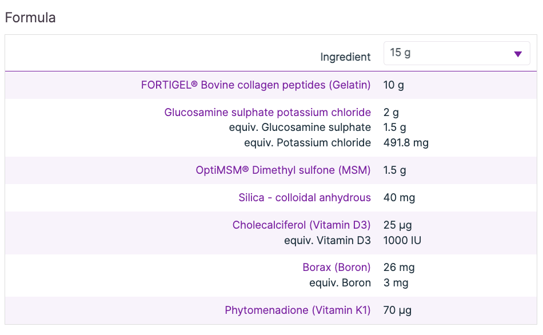Open OptiMSM Dimethyl sulfone (MSM) link
This screenshot has width=543, height=335.
[x=283, y=170]
